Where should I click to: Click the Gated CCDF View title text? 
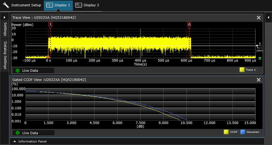coord(49,80)
